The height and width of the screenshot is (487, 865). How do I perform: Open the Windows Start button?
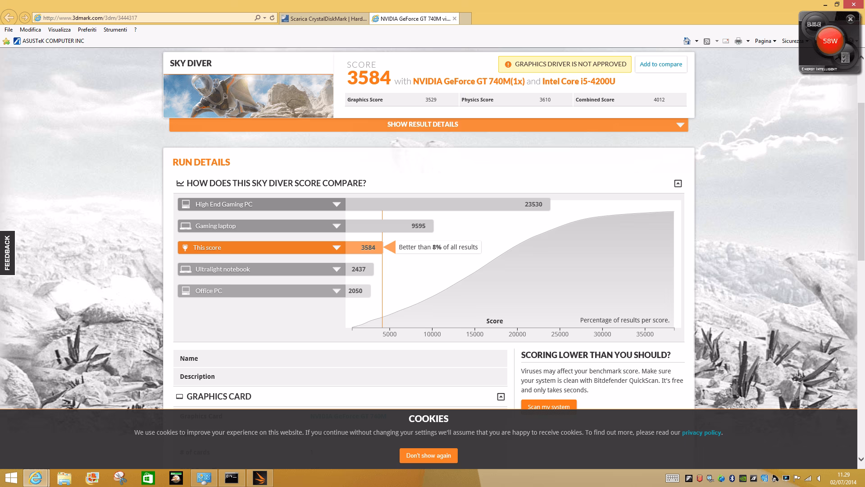pyautogui.click(x=11, y=478)
